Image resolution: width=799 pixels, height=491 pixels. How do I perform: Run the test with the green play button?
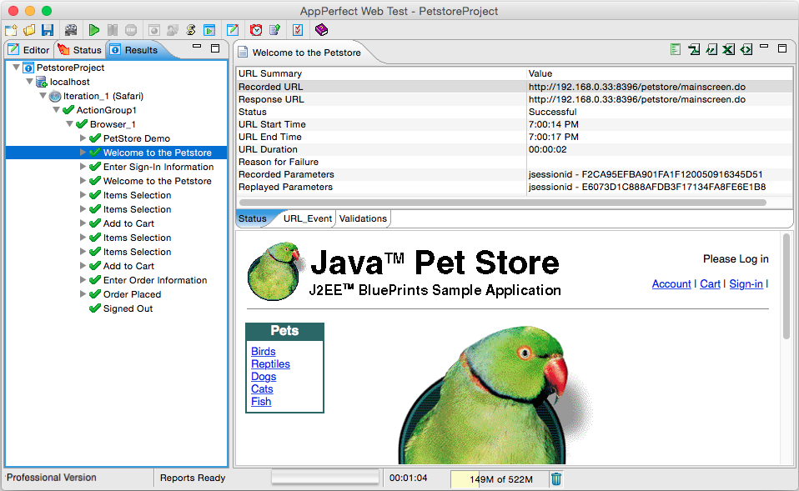pos(93,30)
